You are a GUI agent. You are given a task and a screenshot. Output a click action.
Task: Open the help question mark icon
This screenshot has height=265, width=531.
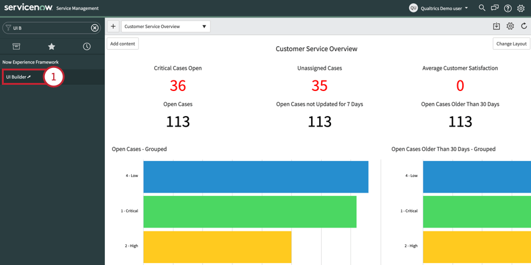pos(508,8)
